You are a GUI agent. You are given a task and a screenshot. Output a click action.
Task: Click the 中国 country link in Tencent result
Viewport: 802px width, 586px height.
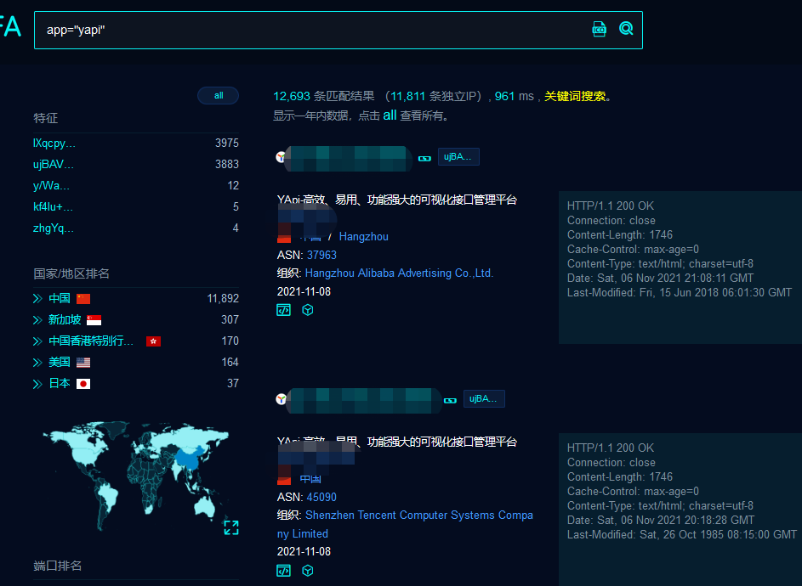tap(310, 479)
